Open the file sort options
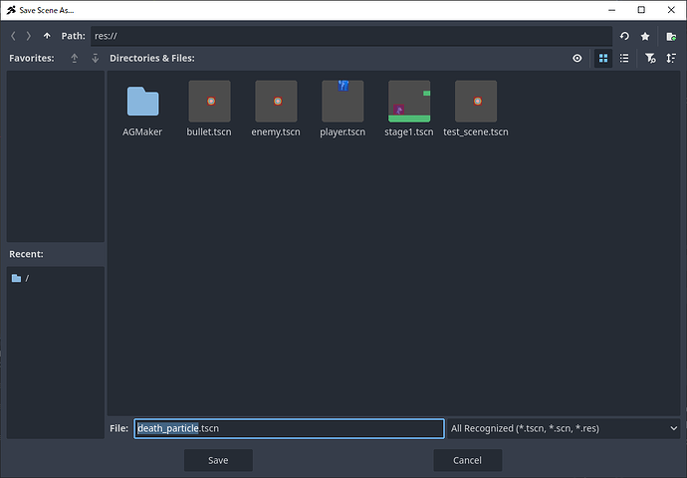This screenshot has height=478, width=687. [671, 59]
